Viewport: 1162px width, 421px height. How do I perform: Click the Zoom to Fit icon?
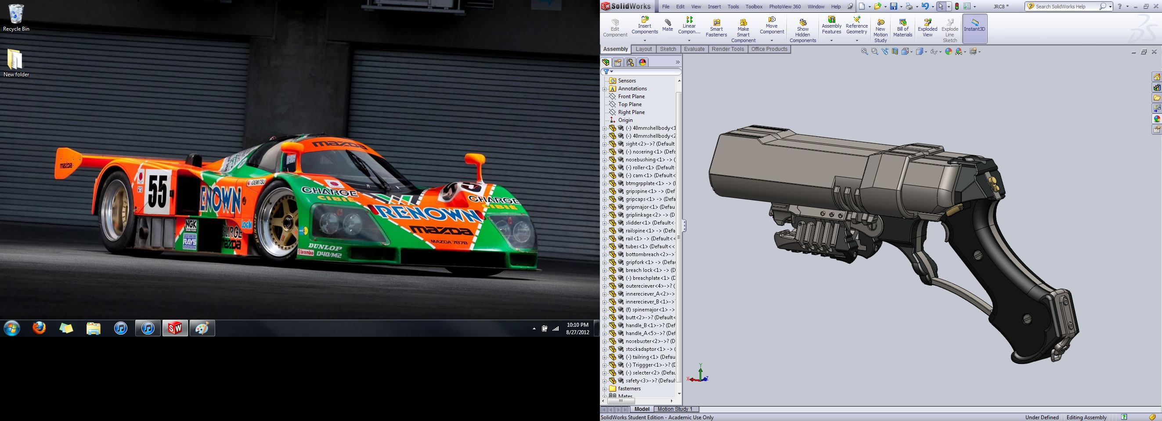pos(864,52)
